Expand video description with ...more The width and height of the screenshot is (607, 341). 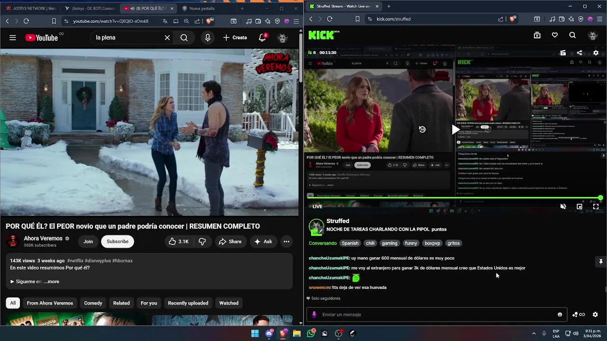[x=52, y=281]
